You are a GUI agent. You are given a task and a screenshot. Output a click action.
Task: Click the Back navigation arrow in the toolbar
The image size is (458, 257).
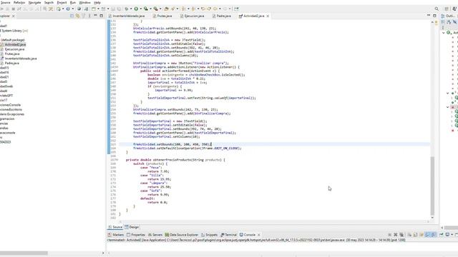click(215, 9)
